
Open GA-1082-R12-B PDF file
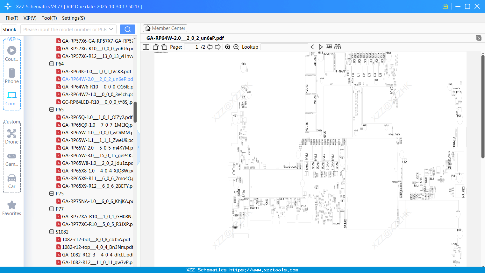(x=95, y=255)
